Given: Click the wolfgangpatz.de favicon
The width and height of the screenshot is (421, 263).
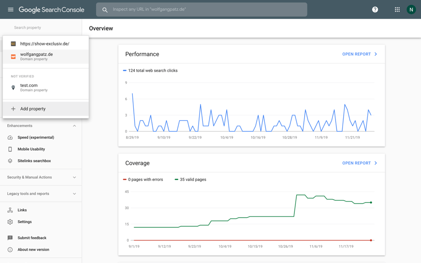Looking at the screenshot, I should 13,56.
